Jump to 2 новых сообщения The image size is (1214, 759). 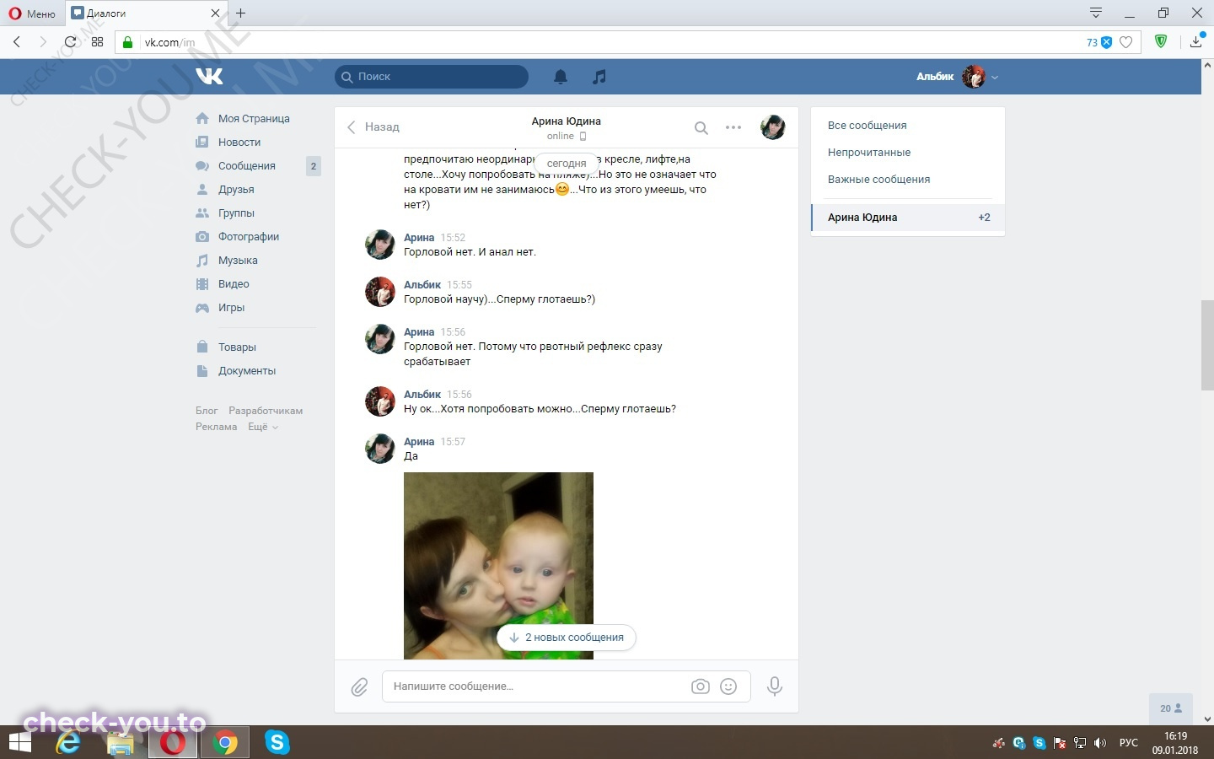pyautogui.click(x=567, y=638)
